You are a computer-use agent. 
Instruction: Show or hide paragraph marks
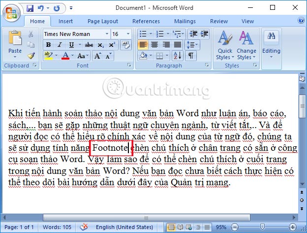pos(190,56)
